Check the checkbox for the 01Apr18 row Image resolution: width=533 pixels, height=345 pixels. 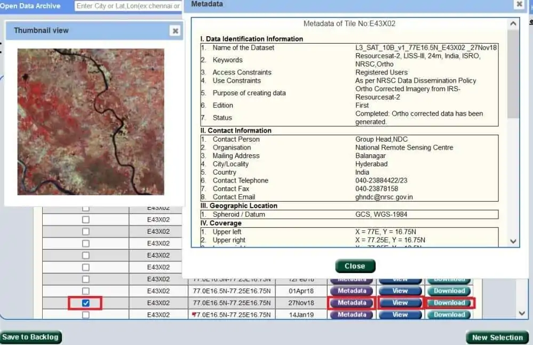pyautogui.click(x=86, y=291)
